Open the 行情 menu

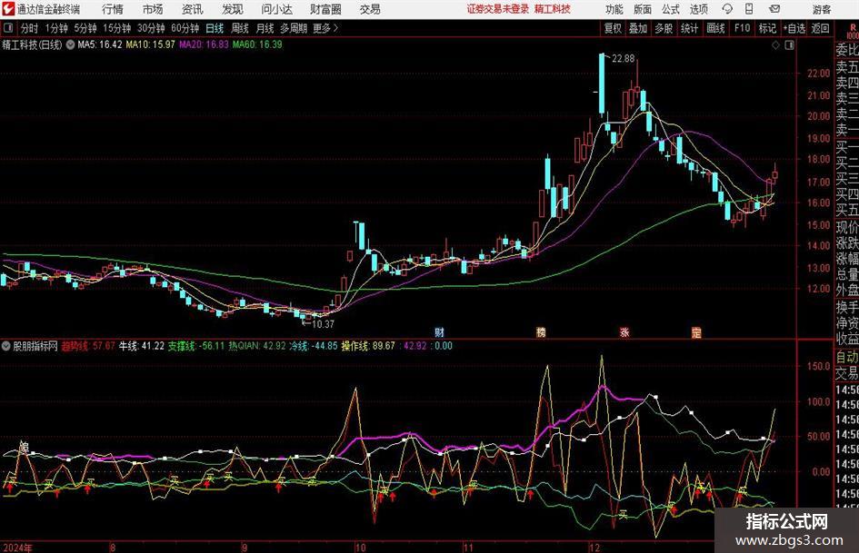113,9
